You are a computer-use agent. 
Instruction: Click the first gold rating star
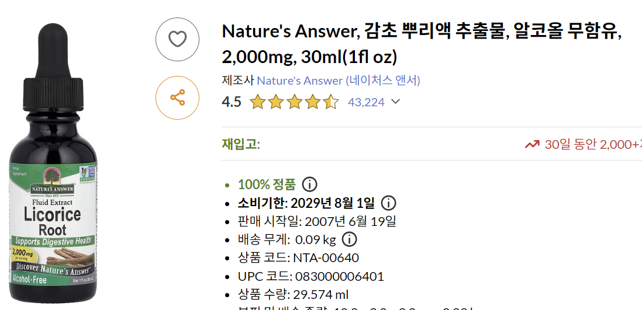coord(257,103)
